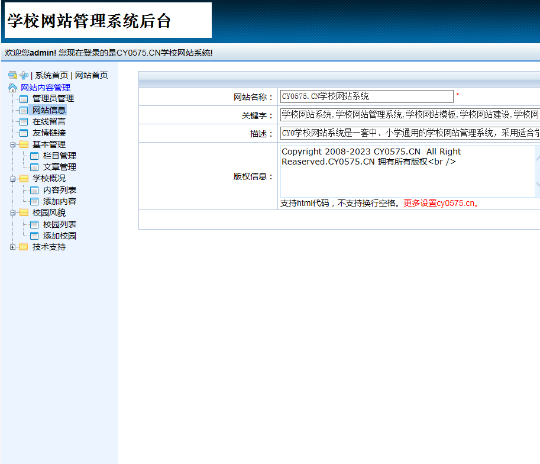Expand the 技术支持 tree node
Viewport: 540px width, 464px height.
[x=13, y=247]
